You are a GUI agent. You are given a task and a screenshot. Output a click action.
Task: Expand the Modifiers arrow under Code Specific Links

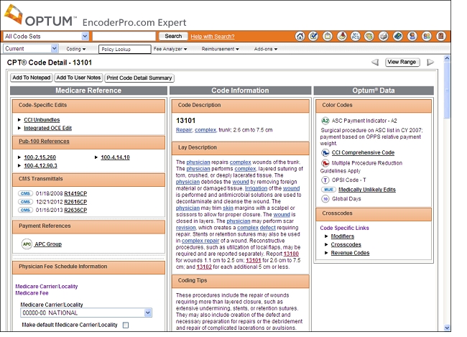[x=326, y=236]
